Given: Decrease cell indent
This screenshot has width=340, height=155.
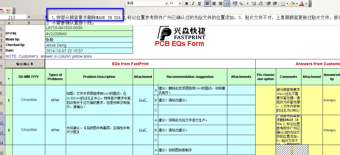Looking at the screenshot, I should (268, 4).
